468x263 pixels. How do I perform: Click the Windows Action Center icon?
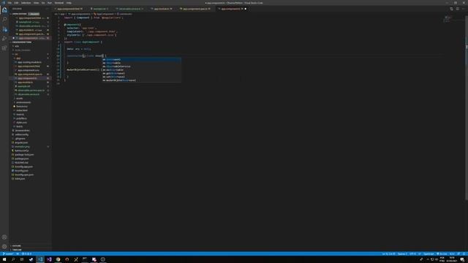tap(462, 259)
